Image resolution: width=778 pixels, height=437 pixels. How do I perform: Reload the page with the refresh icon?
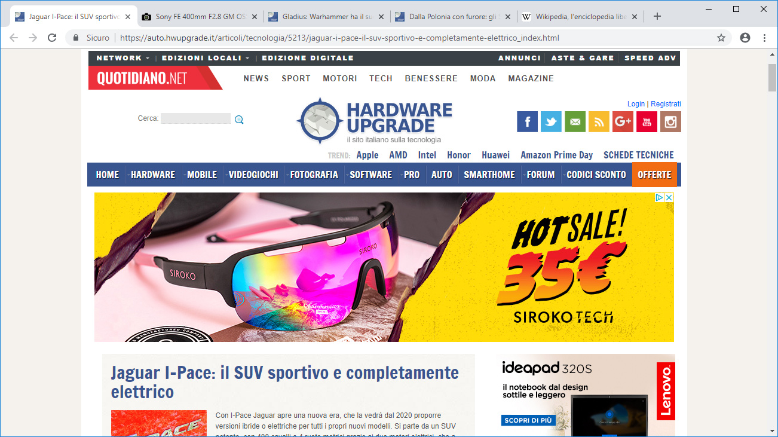(x=52, y=38)
